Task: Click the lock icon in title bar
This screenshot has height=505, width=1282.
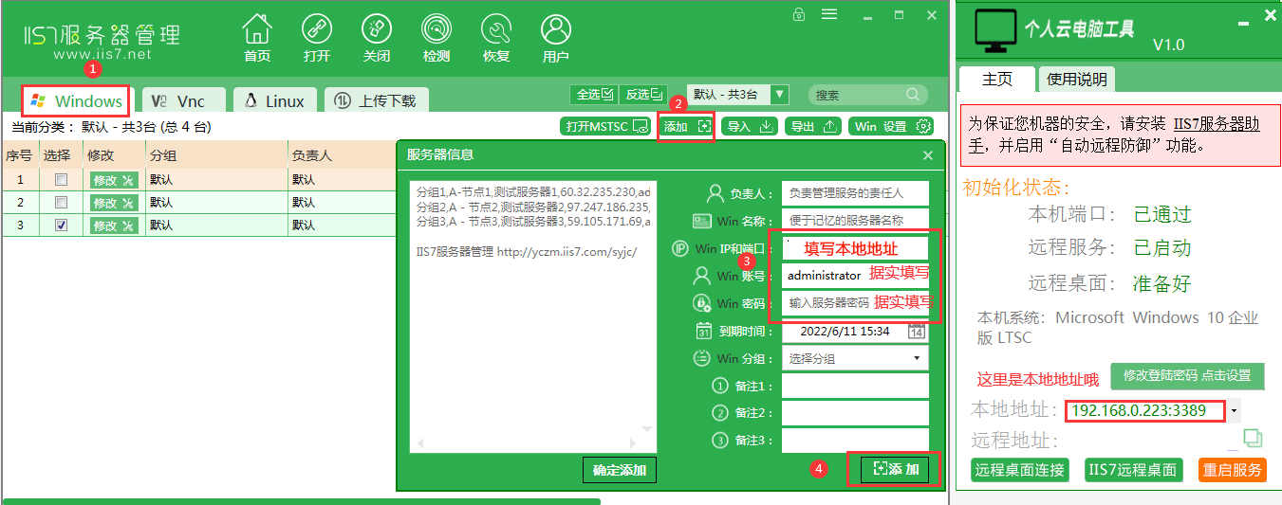Action: pyautogui.click(x=800, y=13)
